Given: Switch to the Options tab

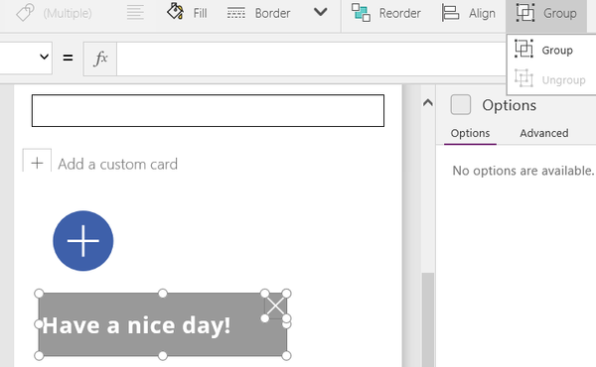Looking at the screenshot, I should (x=470, y=133).
